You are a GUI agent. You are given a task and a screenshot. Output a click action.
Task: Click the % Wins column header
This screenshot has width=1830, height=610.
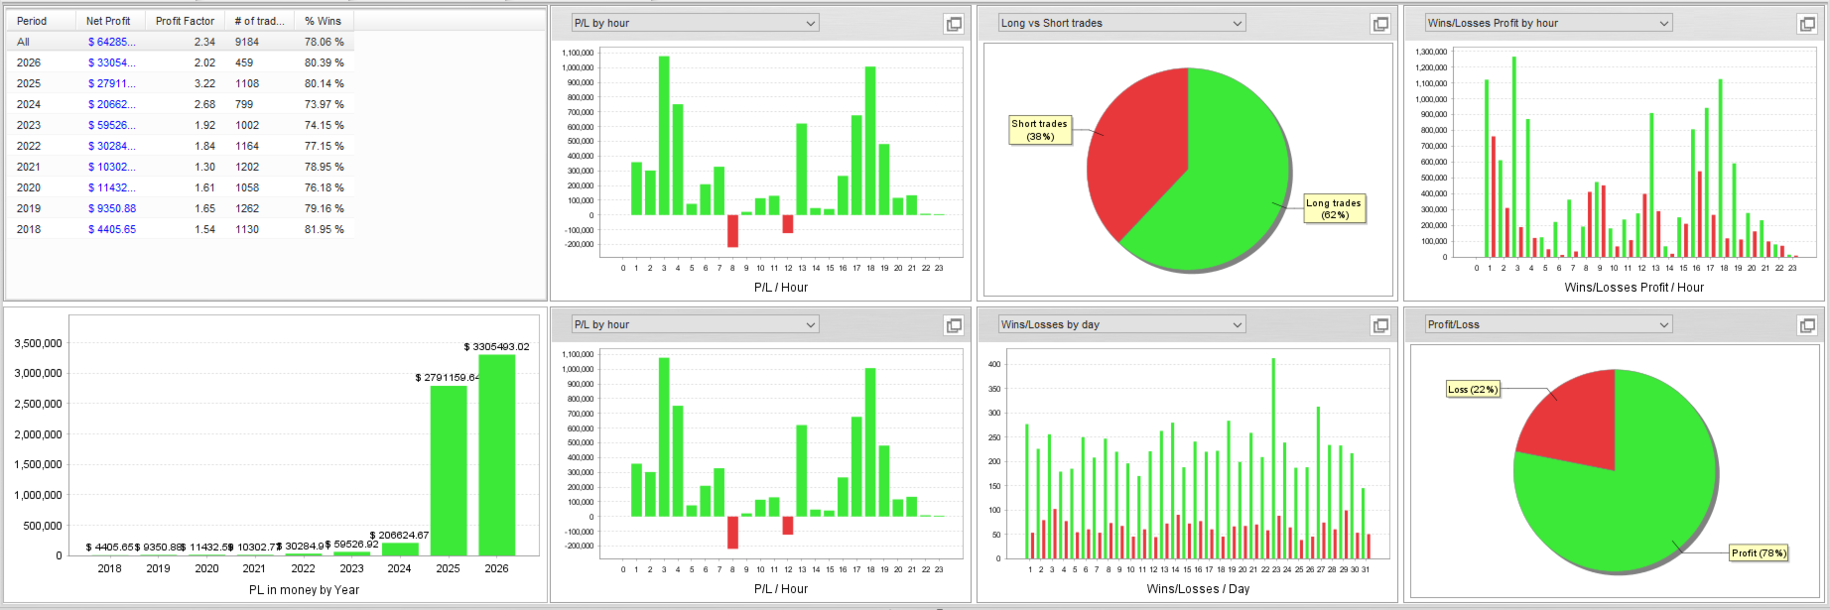324,21
